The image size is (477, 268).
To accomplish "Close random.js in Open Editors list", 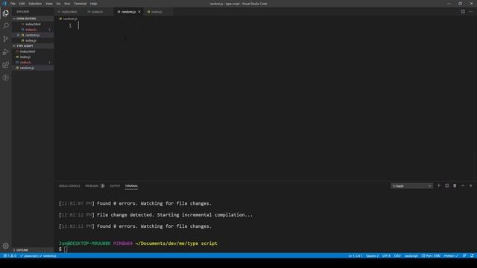I will [x=18, y=35].
